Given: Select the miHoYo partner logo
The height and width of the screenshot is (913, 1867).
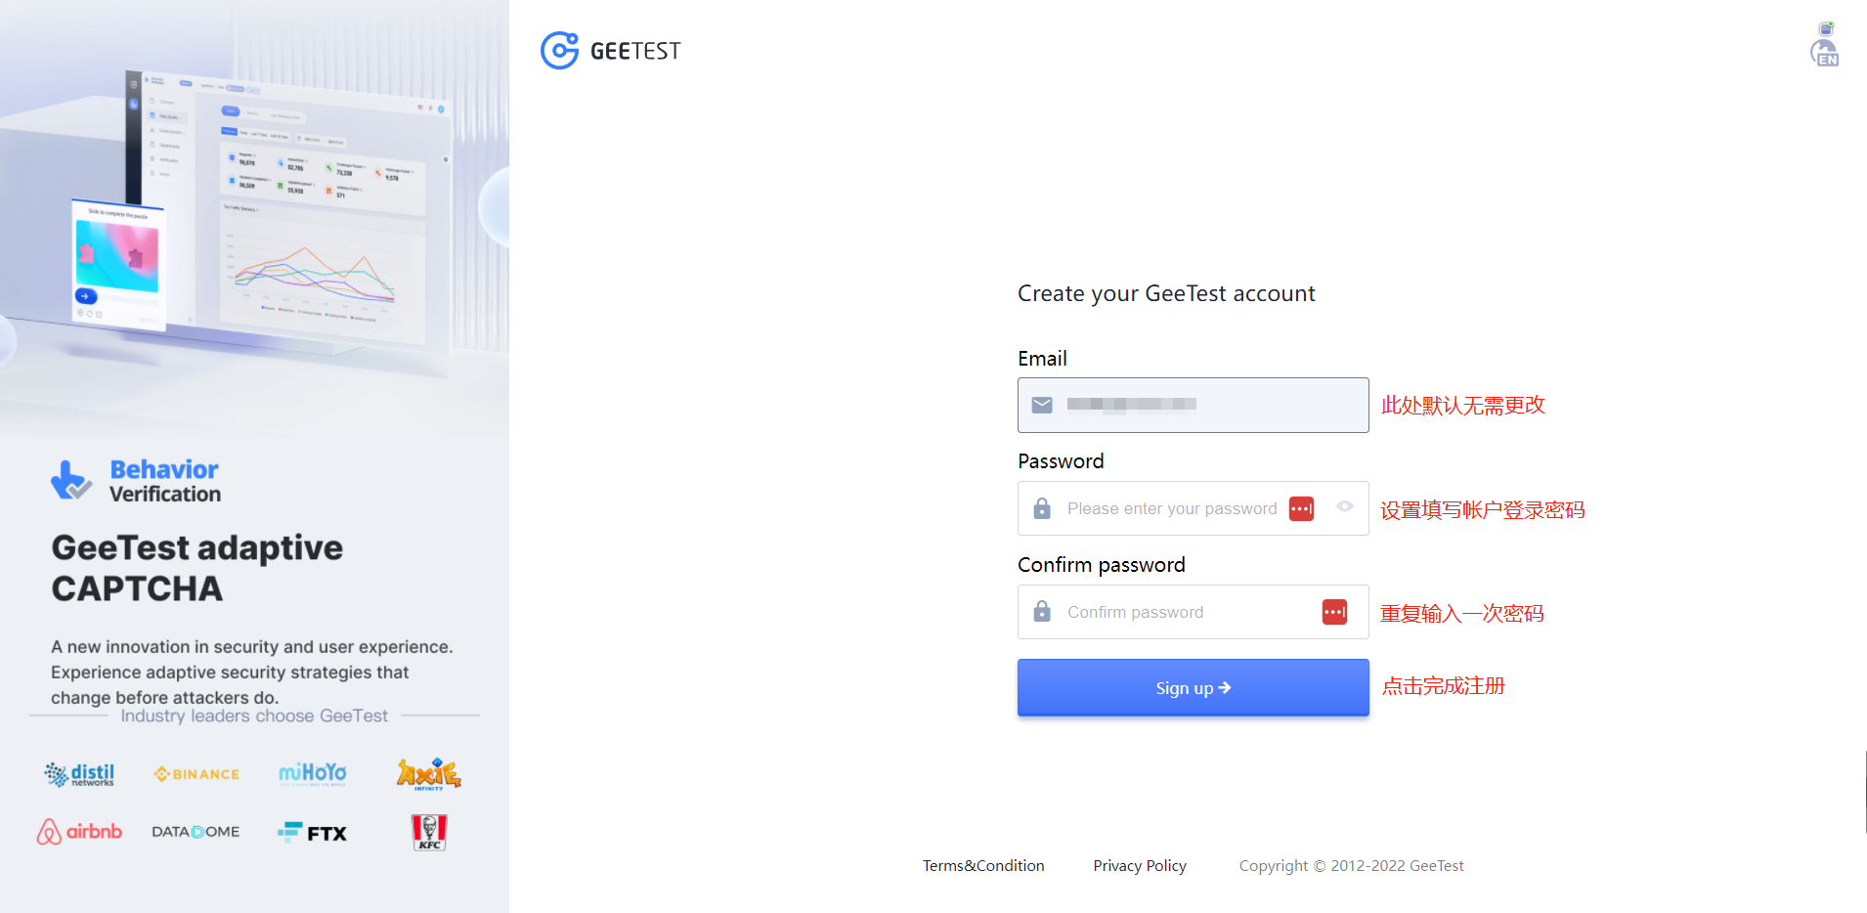Looking at the screenshot, I should coord(312,773).
